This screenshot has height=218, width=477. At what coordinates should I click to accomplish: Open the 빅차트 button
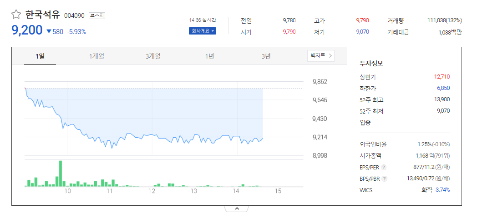pos(320,55)
